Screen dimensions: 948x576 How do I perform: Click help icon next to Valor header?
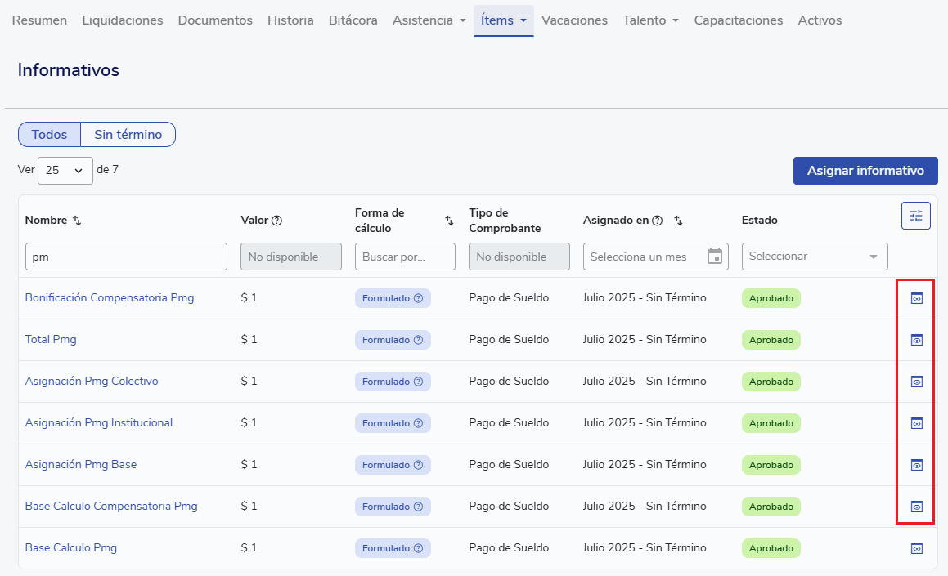(x=276, y=221)
